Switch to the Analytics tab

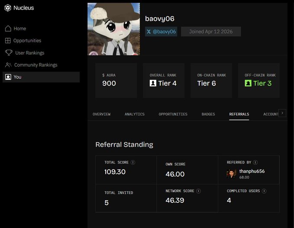coord(134,114)
